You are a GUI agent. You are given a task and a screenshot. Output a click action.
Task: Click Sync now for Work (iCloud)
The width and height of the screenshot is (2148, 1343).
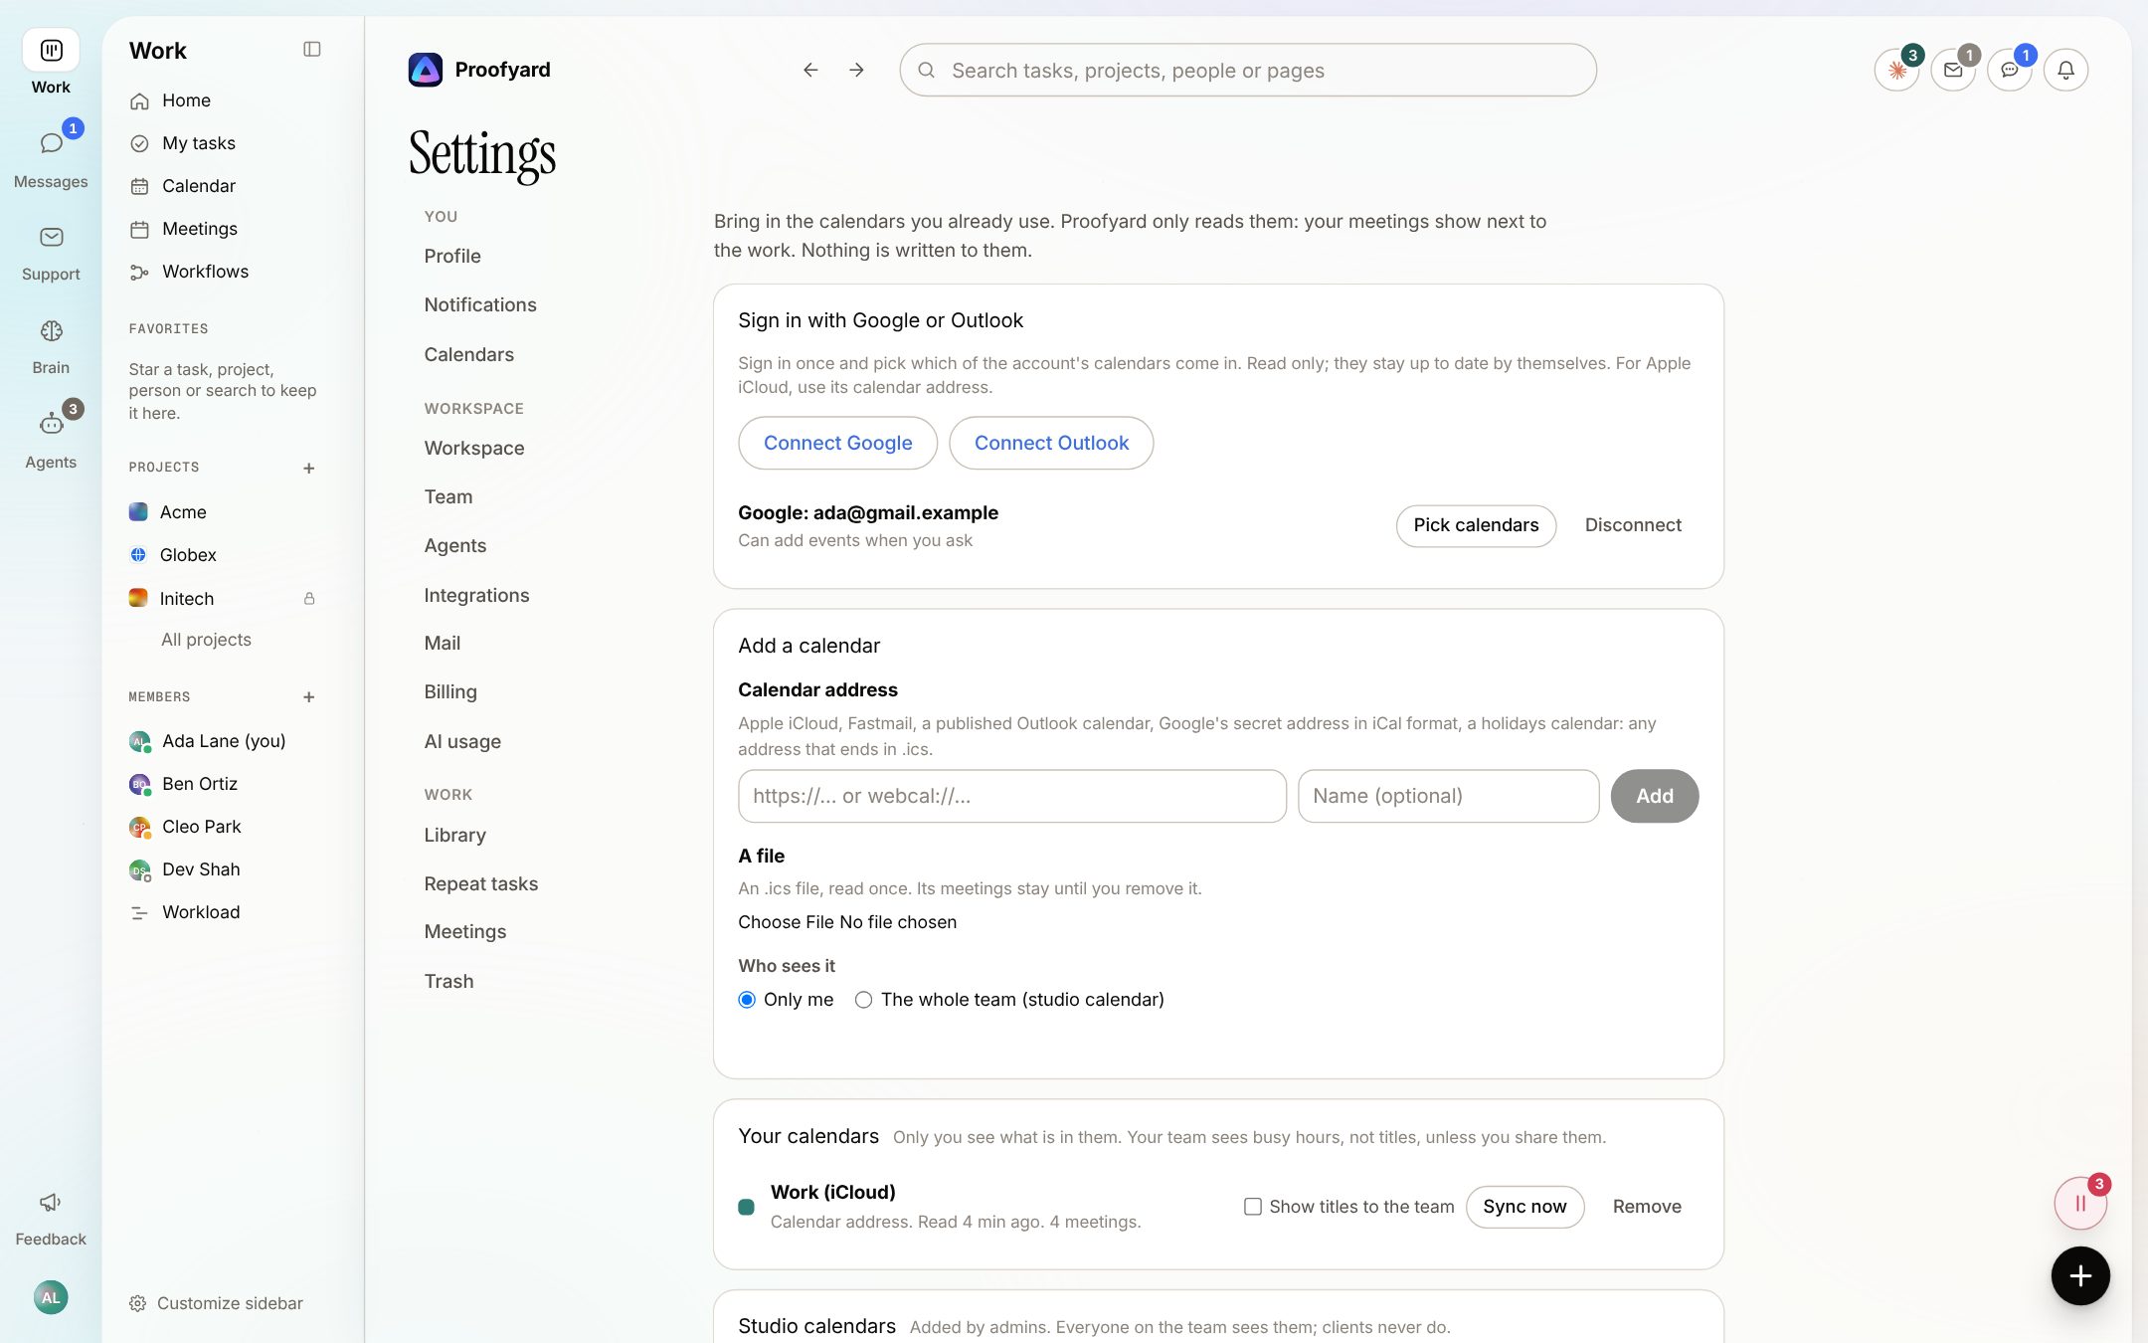point(1524,1207)
